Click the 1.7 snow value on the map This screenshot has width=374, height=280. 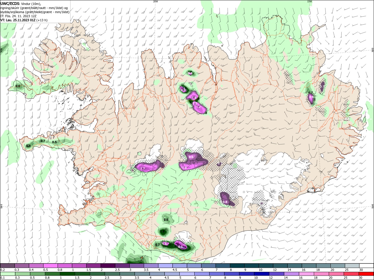pos(143,169)
